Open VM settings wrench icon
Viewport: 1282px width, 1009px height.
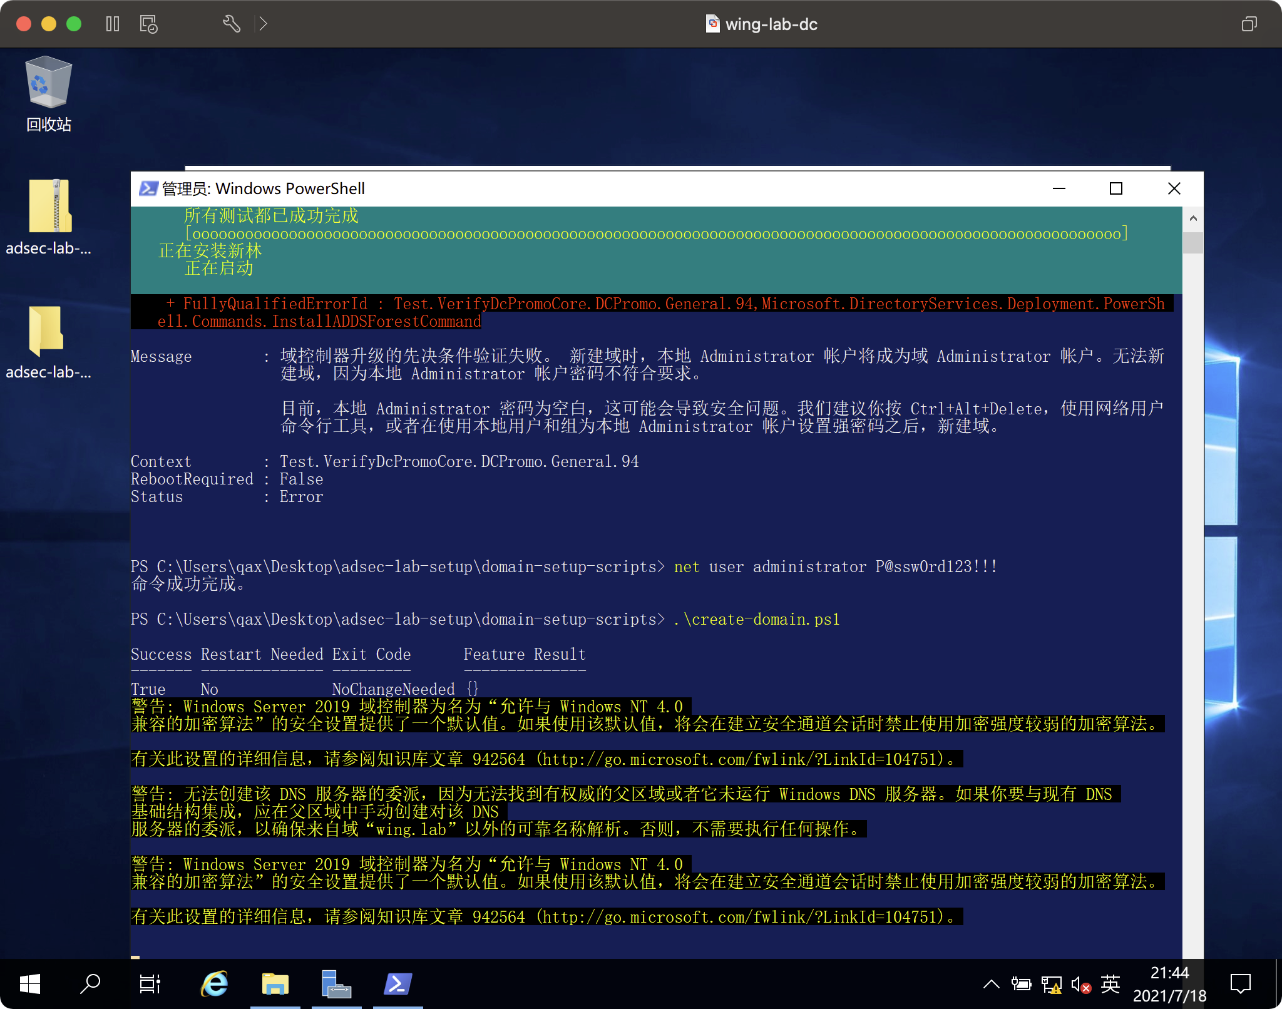tap(232, 24)
